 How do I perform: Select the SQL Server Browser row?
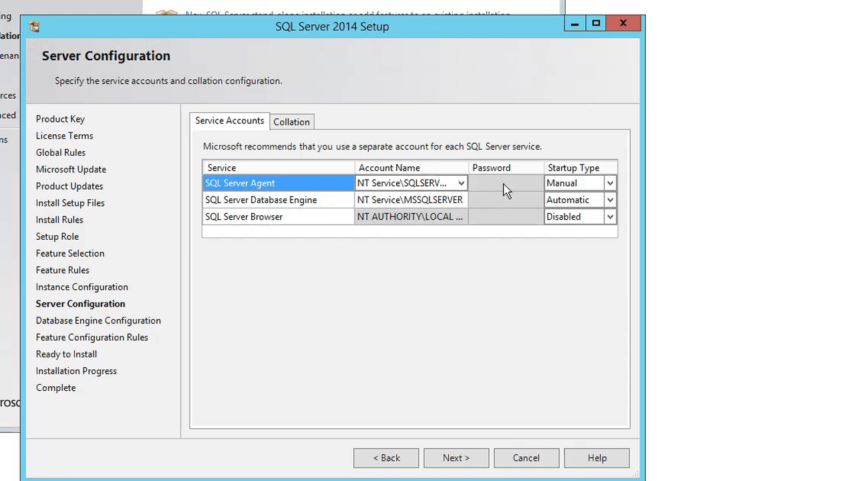[x=279, y=216]
